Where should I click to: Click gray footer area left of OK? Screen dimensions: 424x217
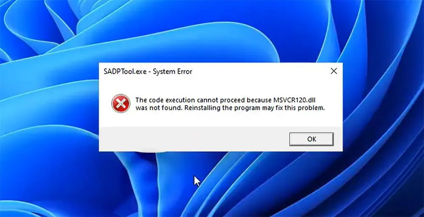point(194,139)
